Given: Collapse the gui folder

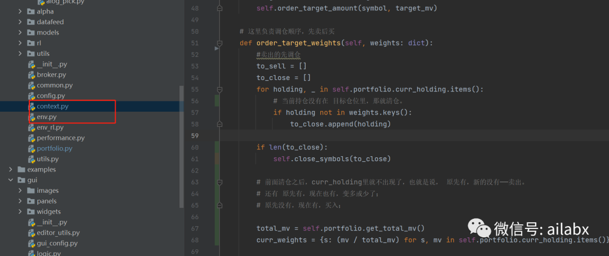Looking at the screenshot, I should 11,180.
